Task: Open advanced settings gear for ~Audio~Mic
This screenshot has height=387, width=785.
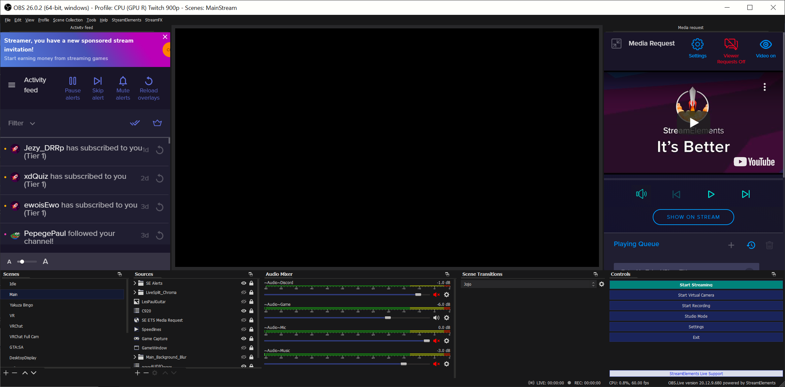Action: 447,341
